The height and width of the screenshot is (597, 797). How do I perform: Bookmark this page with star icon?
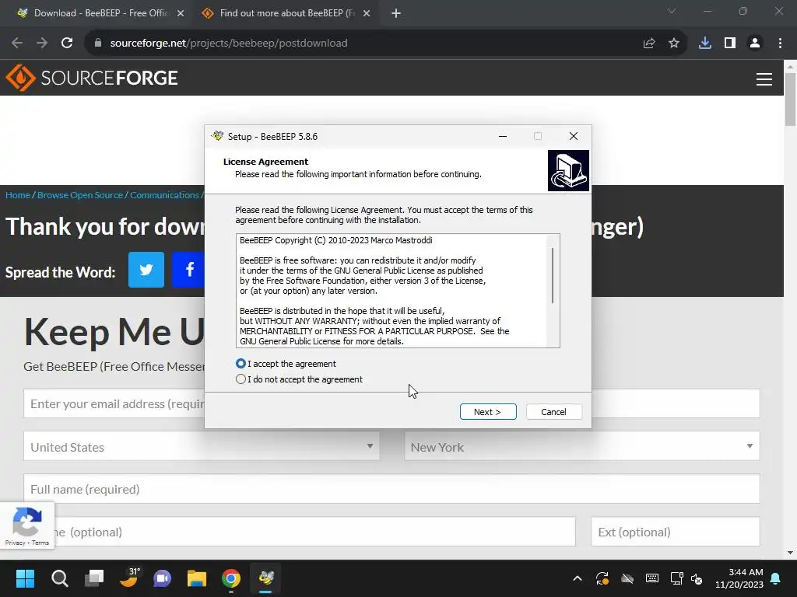674,44
